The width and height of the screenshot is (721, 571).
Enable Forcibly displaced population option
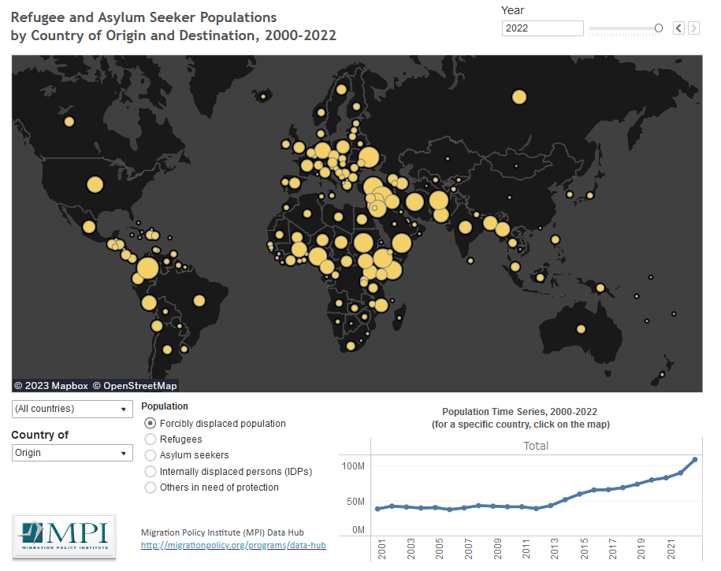[150, 423]
